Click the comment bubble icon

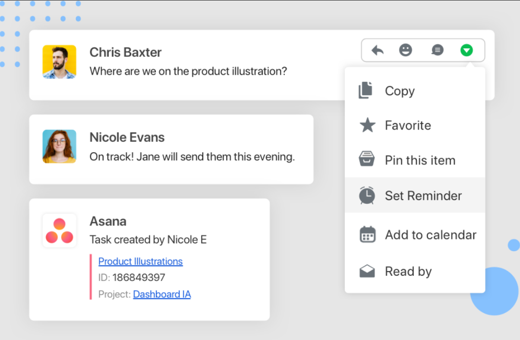point(437,50)
